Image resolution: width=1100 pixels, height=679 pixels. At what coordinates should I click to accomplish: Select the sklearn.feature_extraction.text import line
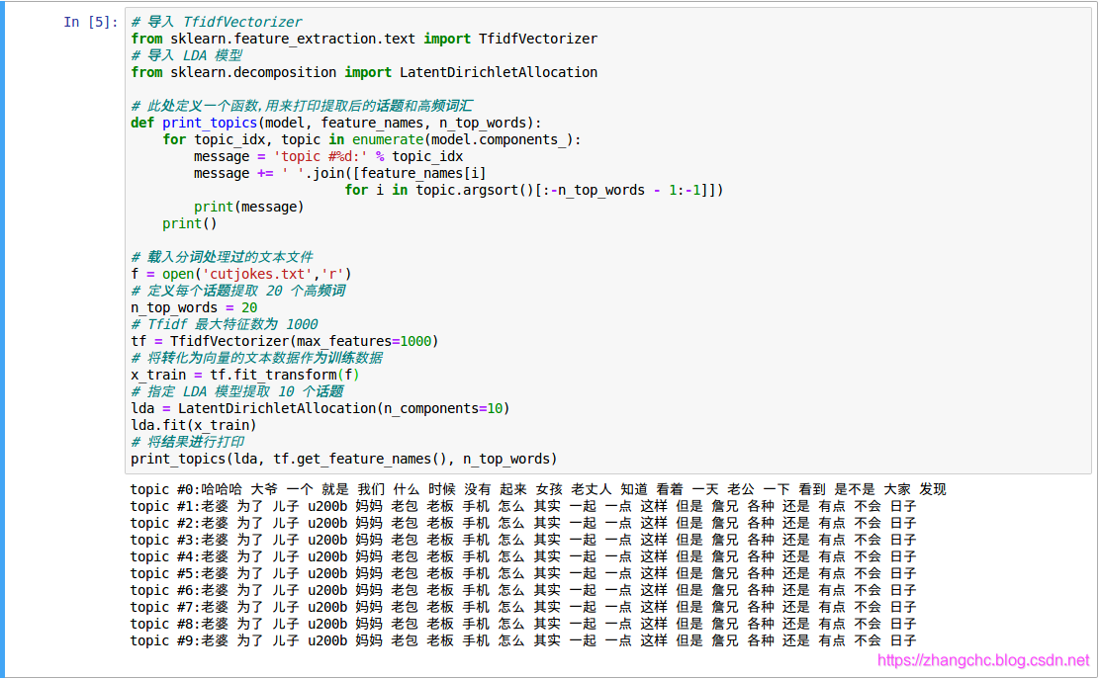(364, 39)
